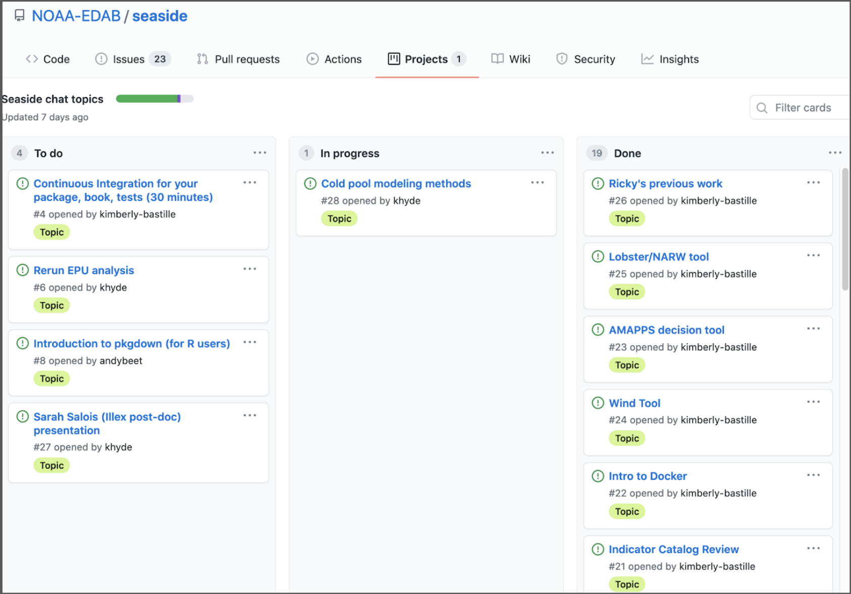
Task: Open card menu for Intro to Docker
Action: (814, 474)
